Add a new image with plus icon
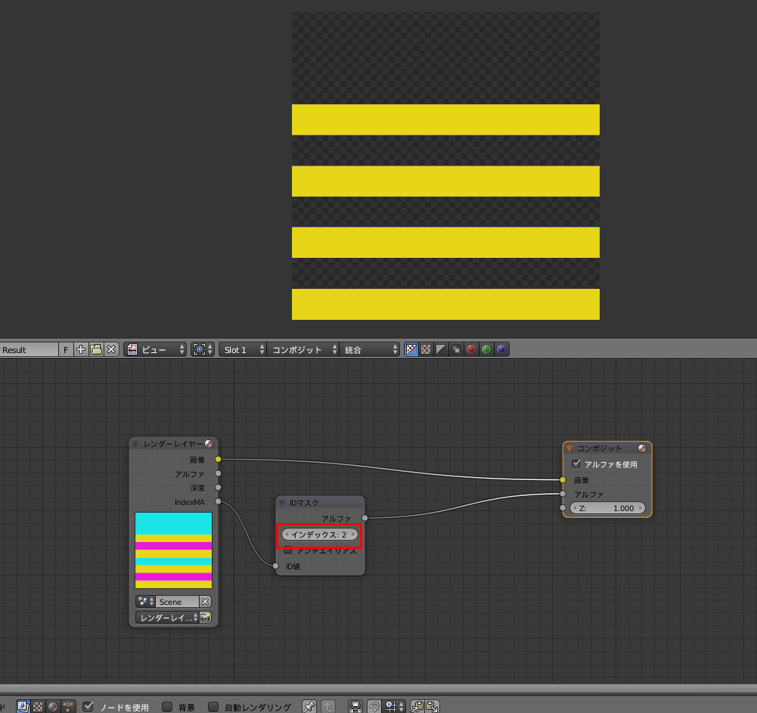757x713 pixels. [81, 349]
